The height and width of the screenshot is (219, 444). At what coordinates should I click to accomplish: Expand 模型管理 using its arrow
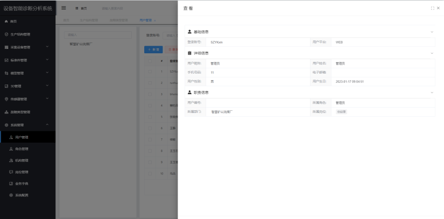47,73
